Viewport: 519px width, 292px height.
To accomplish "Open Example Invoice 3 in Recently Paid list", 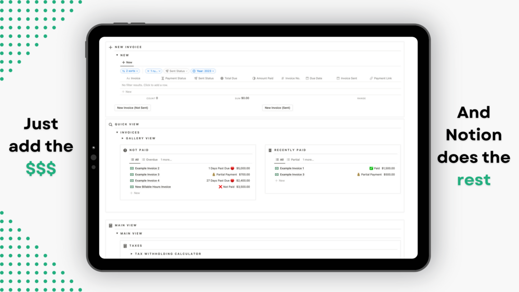I will click(292, 175).
